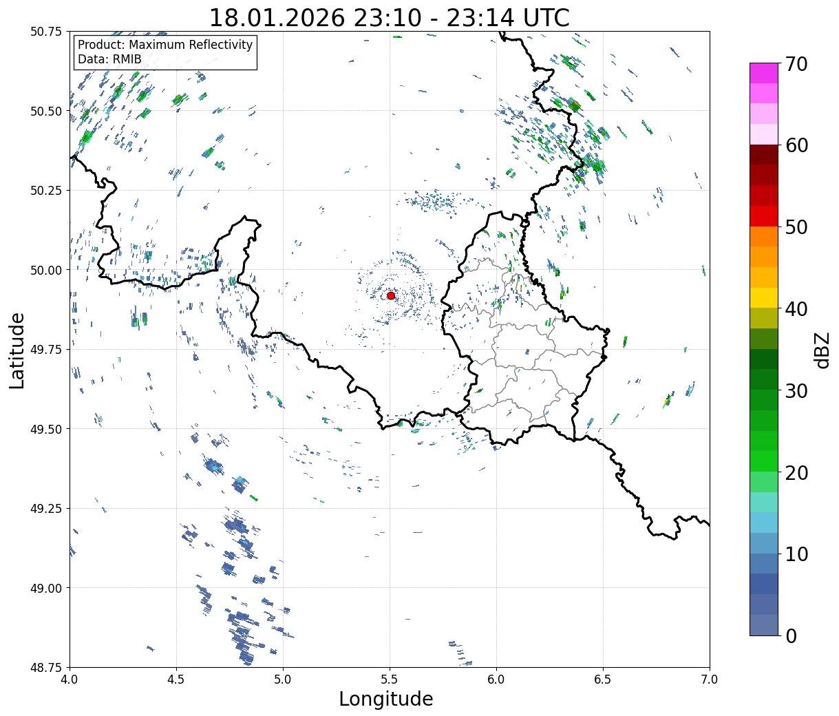Click the colorbar label 'dBZ'

tap(822, 350)
